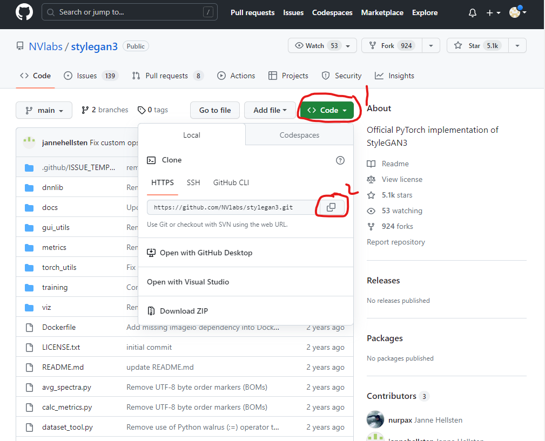Image resolution: width=545 pixels, height=441 pixels.
Task: Click the clone URL text field
Action: [x=232, y=207]
